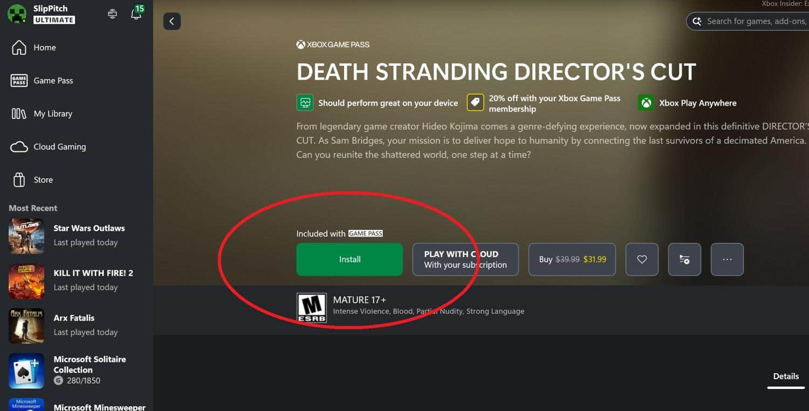Go back using the back arrow
Viewport: 809px width, 411px height.
(x=172, y=21)
